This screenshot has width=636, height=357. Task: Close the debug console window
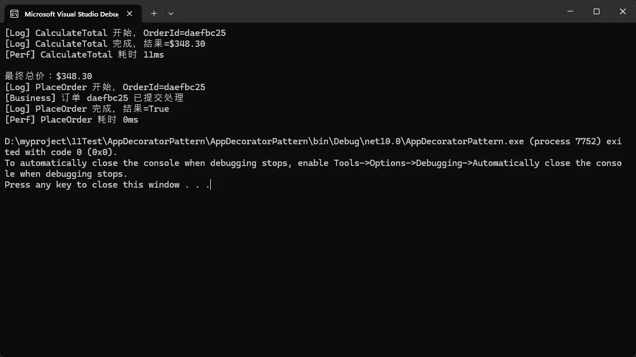(622, 11)
